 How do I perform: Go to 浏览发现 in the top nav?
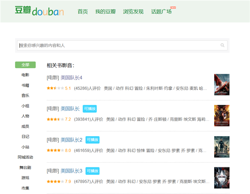click(133, 12)
